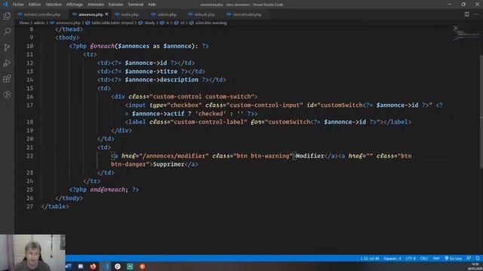Image resolution: width=483 pixels, height=271 pixels.
Task: Switch to the default.php tab
Action: (205, 14)
